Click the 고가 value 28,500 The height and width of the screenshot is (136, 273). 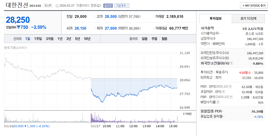coord(111,17)
